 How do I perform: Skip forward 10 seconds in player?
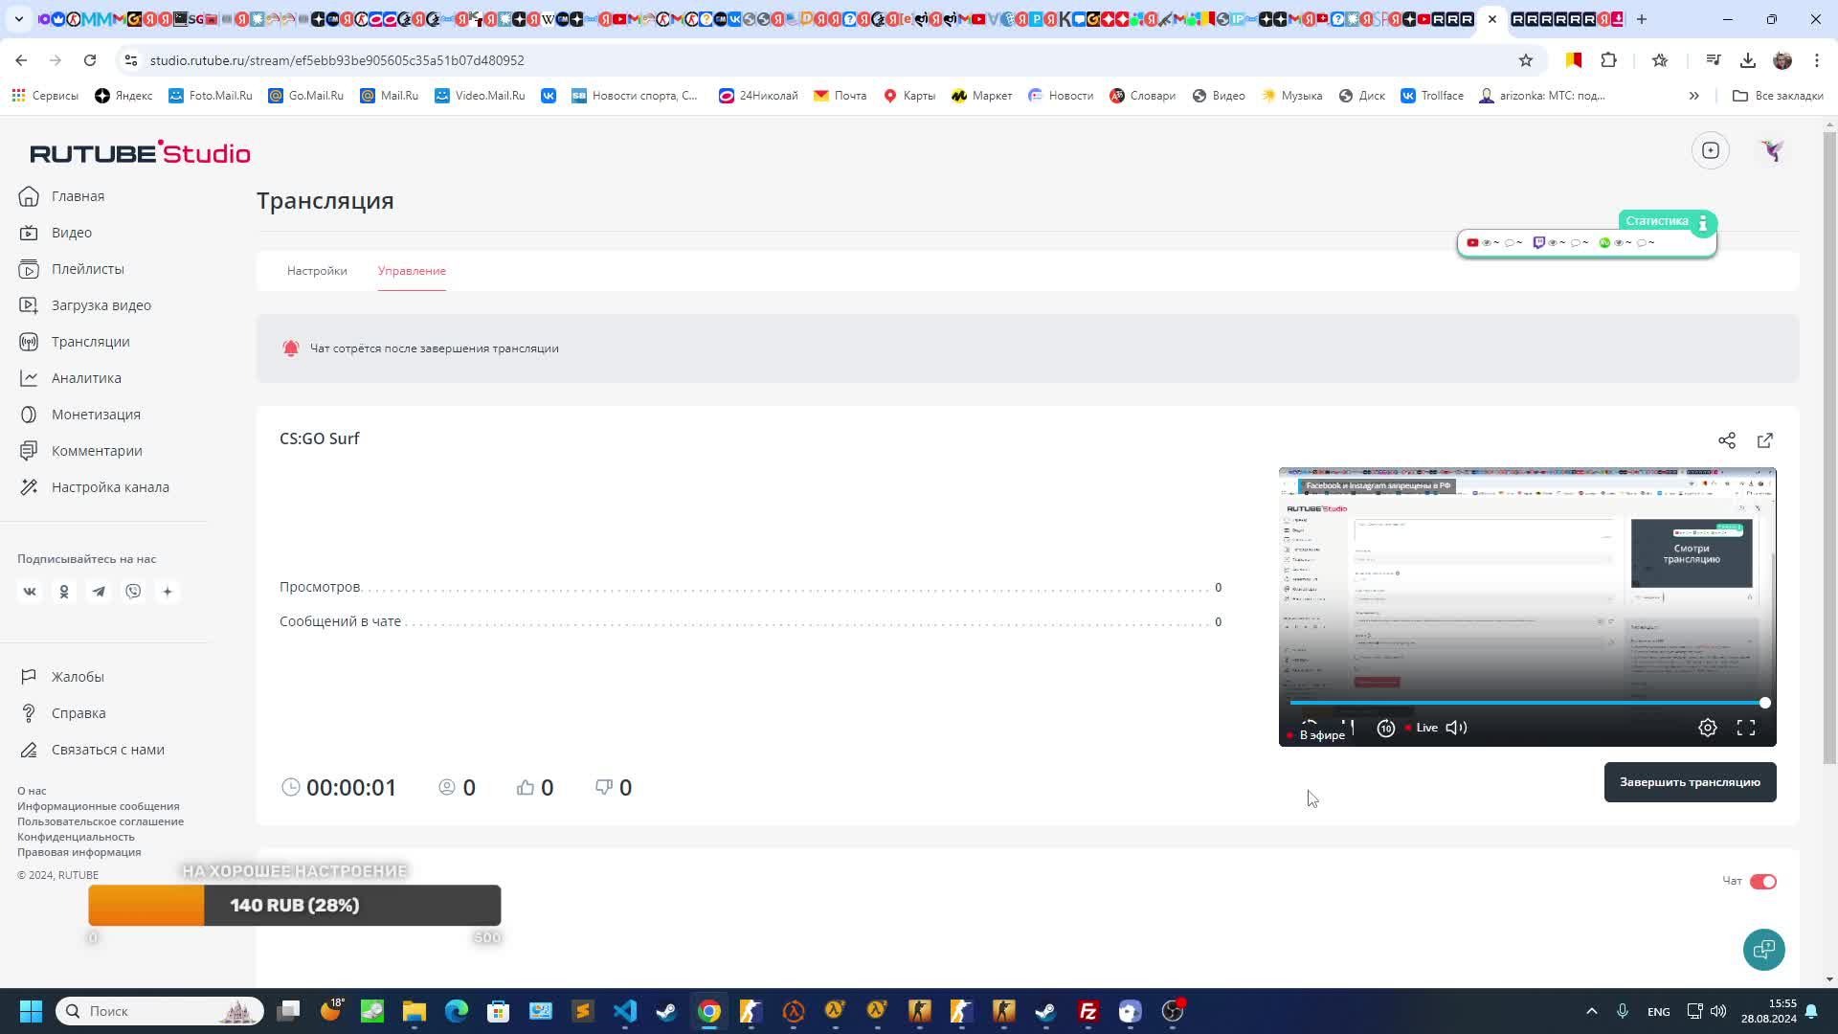click(1385, 729)
